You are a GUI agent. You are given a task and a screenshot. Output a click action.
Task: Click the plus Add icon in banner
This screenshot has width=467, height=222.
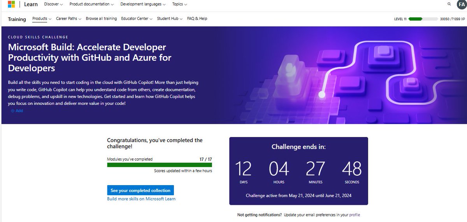tap(12, 111)
